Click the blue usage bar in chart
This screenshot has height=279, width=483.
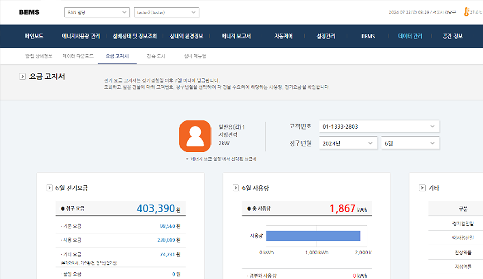click(313, 236)
